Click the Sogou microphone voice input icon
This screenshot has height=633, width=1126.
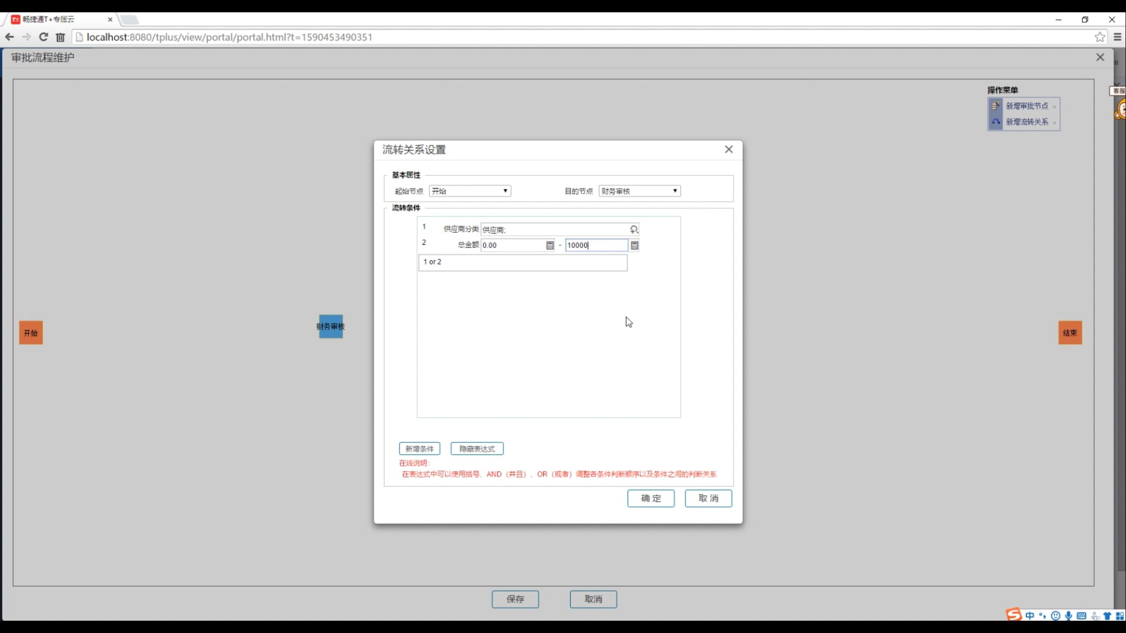[x=1069, y=615]
